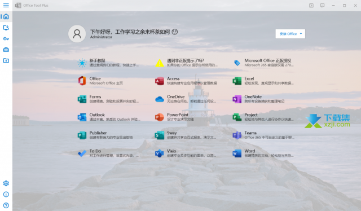The width and height of the screenshot is (361, 211).
Task: Open the Deploy page icon in sidebar
Action: pos(6,28)
